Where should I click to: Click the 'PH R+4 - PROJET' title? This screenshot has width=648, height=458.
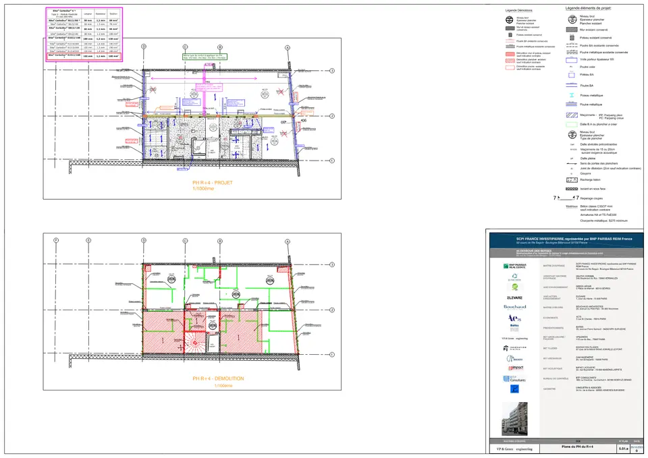tap(213, 183)
